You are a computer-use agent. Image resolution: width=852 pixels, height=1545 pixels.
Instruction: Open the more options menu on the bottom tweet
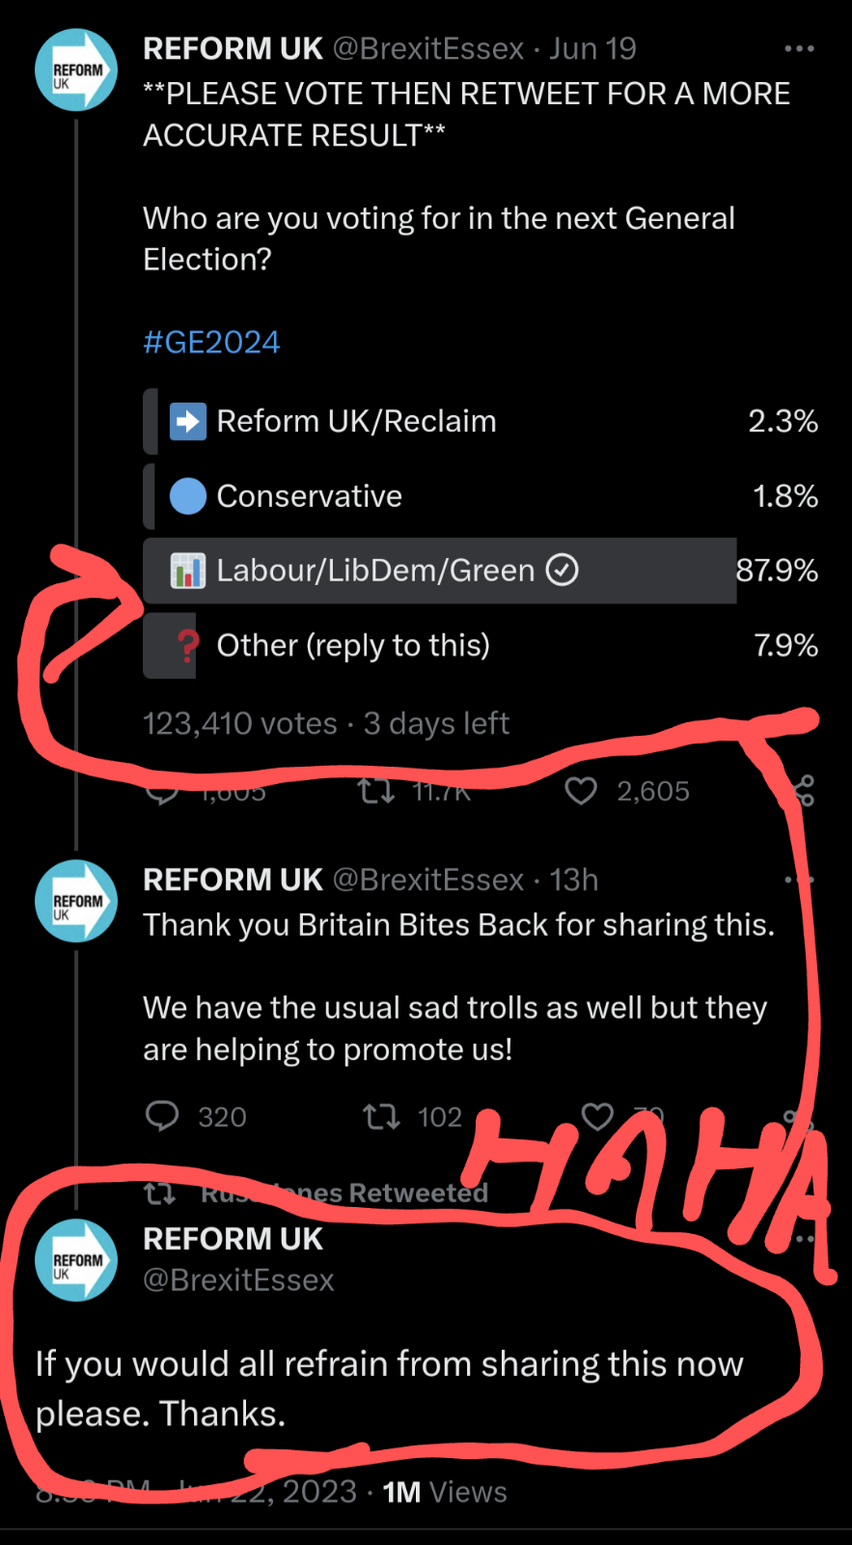(805, 1238)
